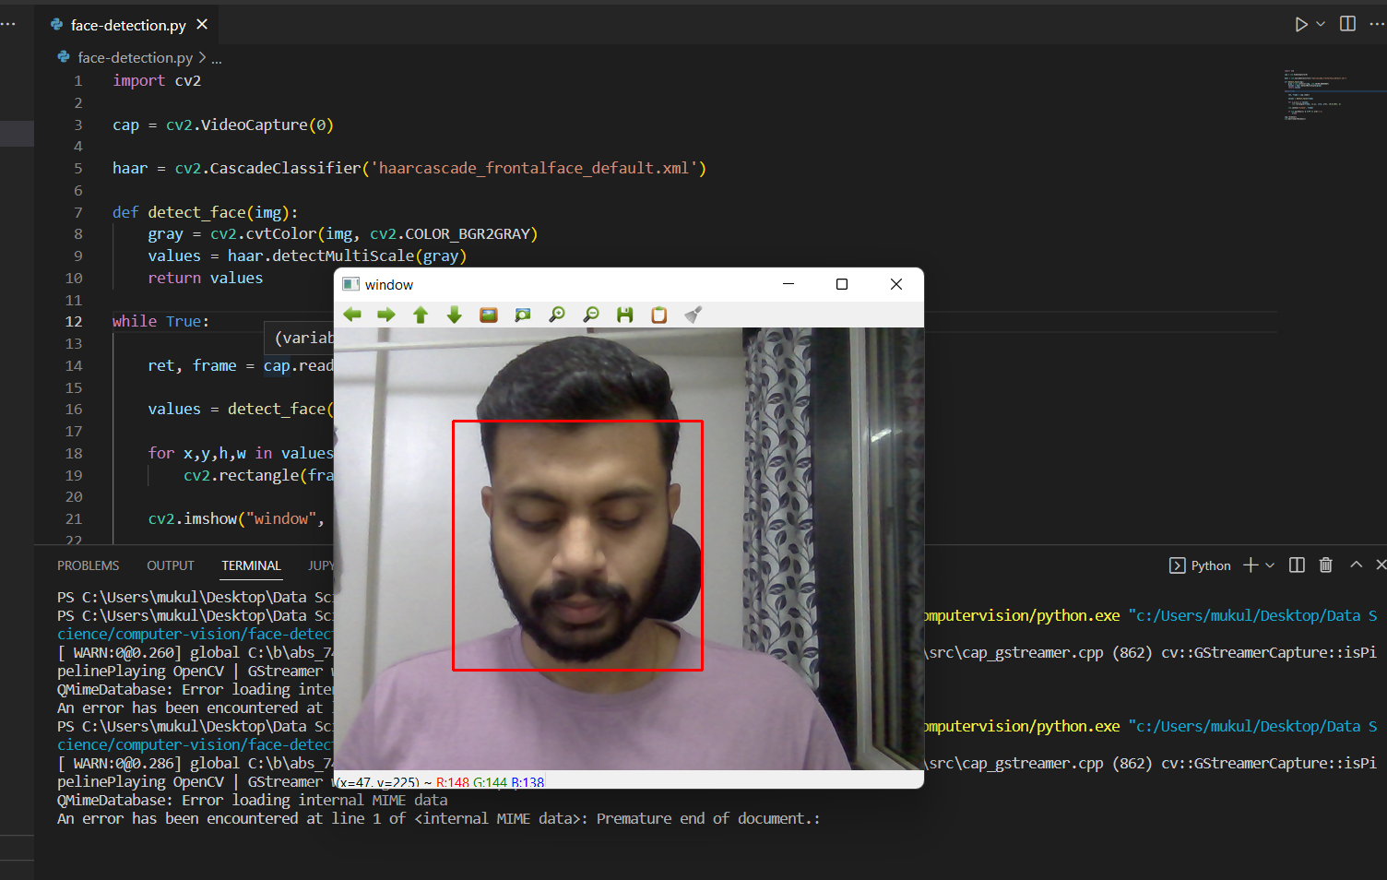Click the pan right arrow in the window toolbar

(386, 315)
